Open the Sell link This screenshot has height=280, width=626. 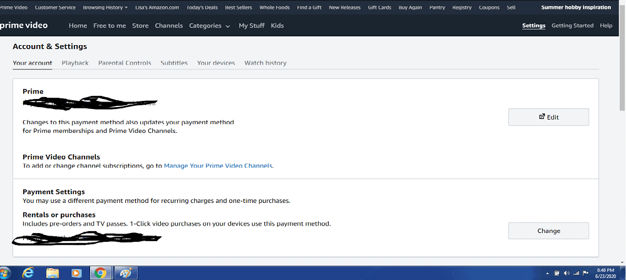(x=511, y=8)
